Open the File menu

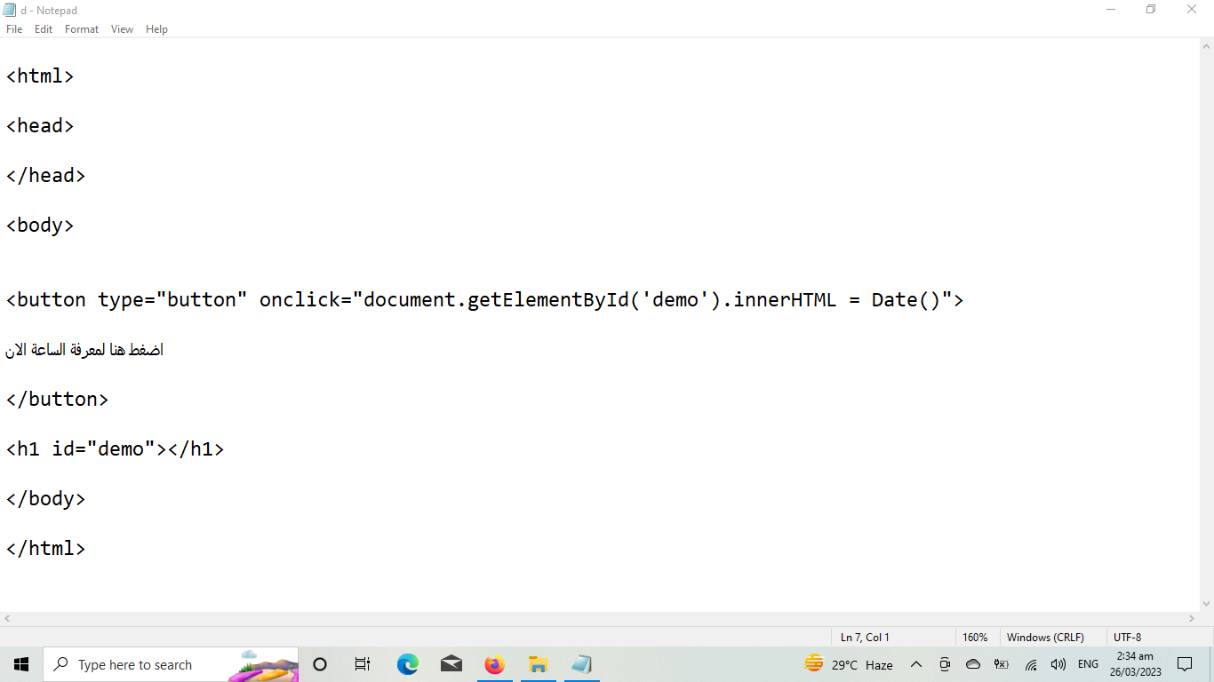point(14,29)
